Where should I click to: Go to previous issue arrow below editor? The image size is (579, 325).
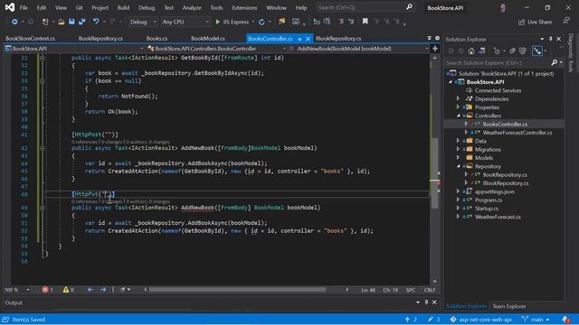tap(90, 290)
